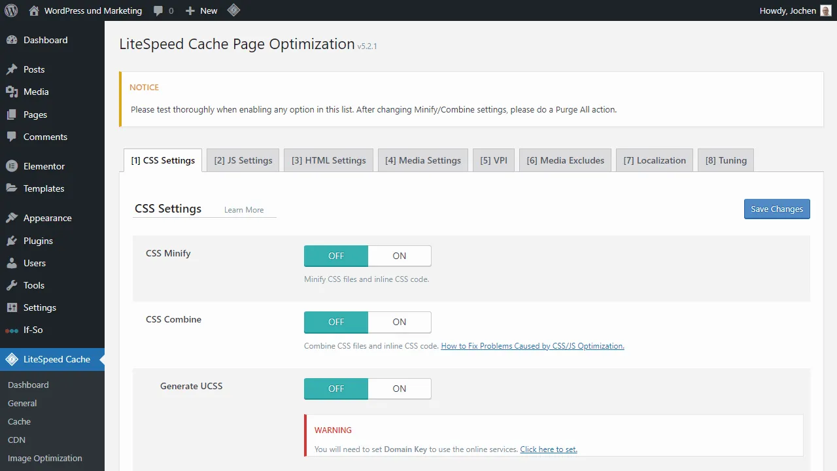
Task: Turn CSS Combine ON
Action: (x=400, y=322)
